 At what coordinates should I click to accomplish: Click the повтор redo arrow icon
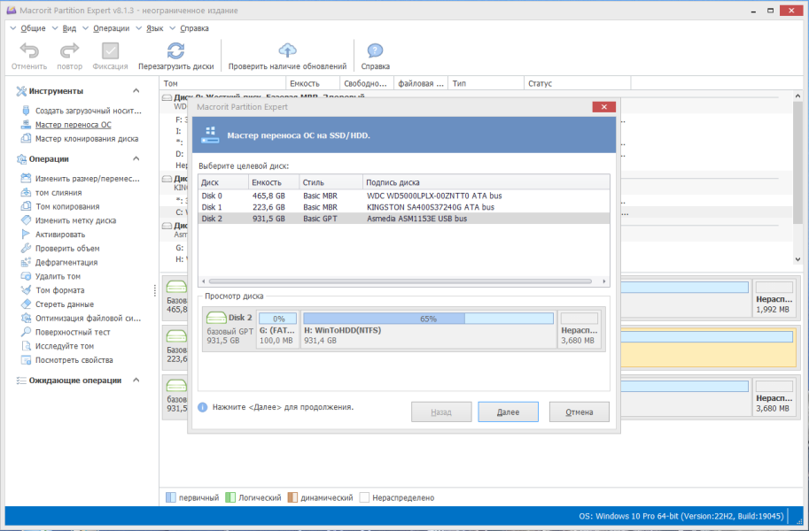[69, 50]
